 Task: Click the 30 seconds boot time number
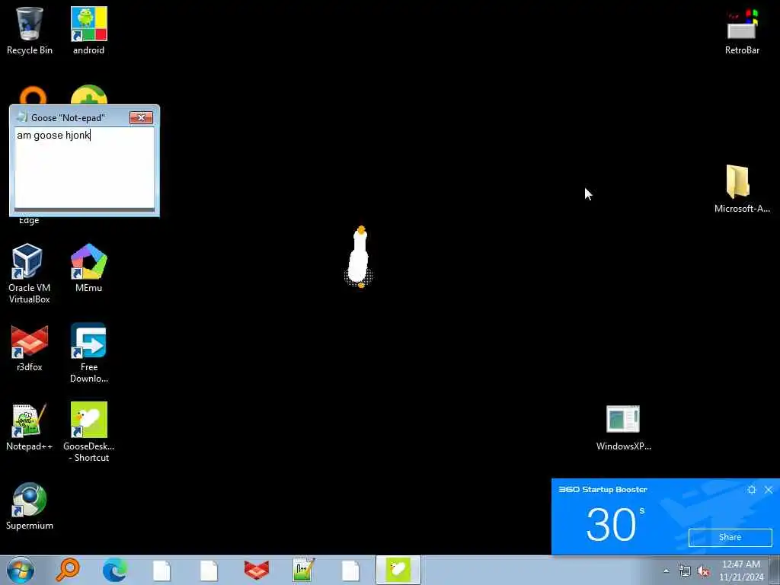(611, 524)
